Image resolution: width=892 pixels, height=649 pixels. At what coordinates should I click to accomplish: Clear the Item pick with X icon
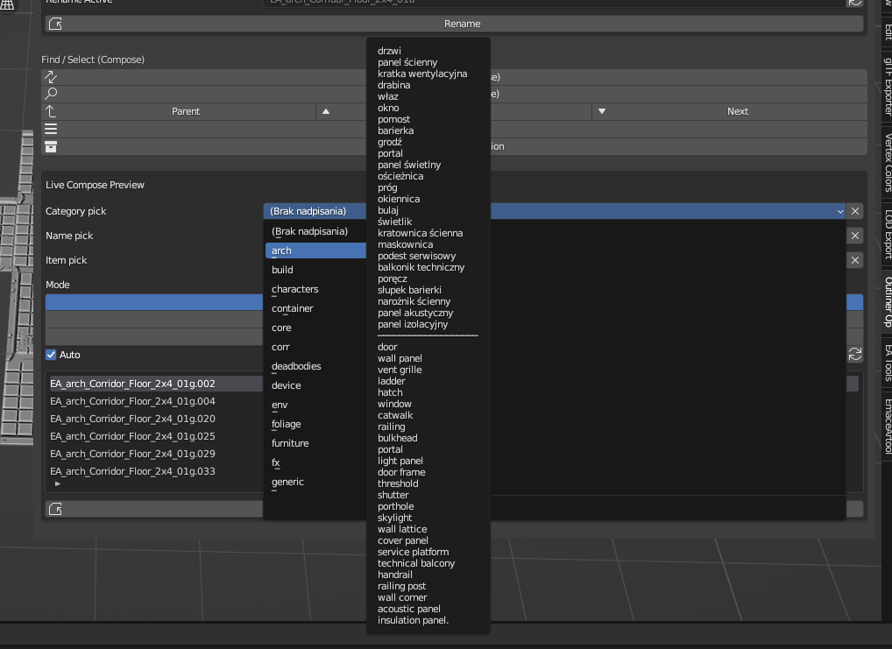[x=855, y=260]
